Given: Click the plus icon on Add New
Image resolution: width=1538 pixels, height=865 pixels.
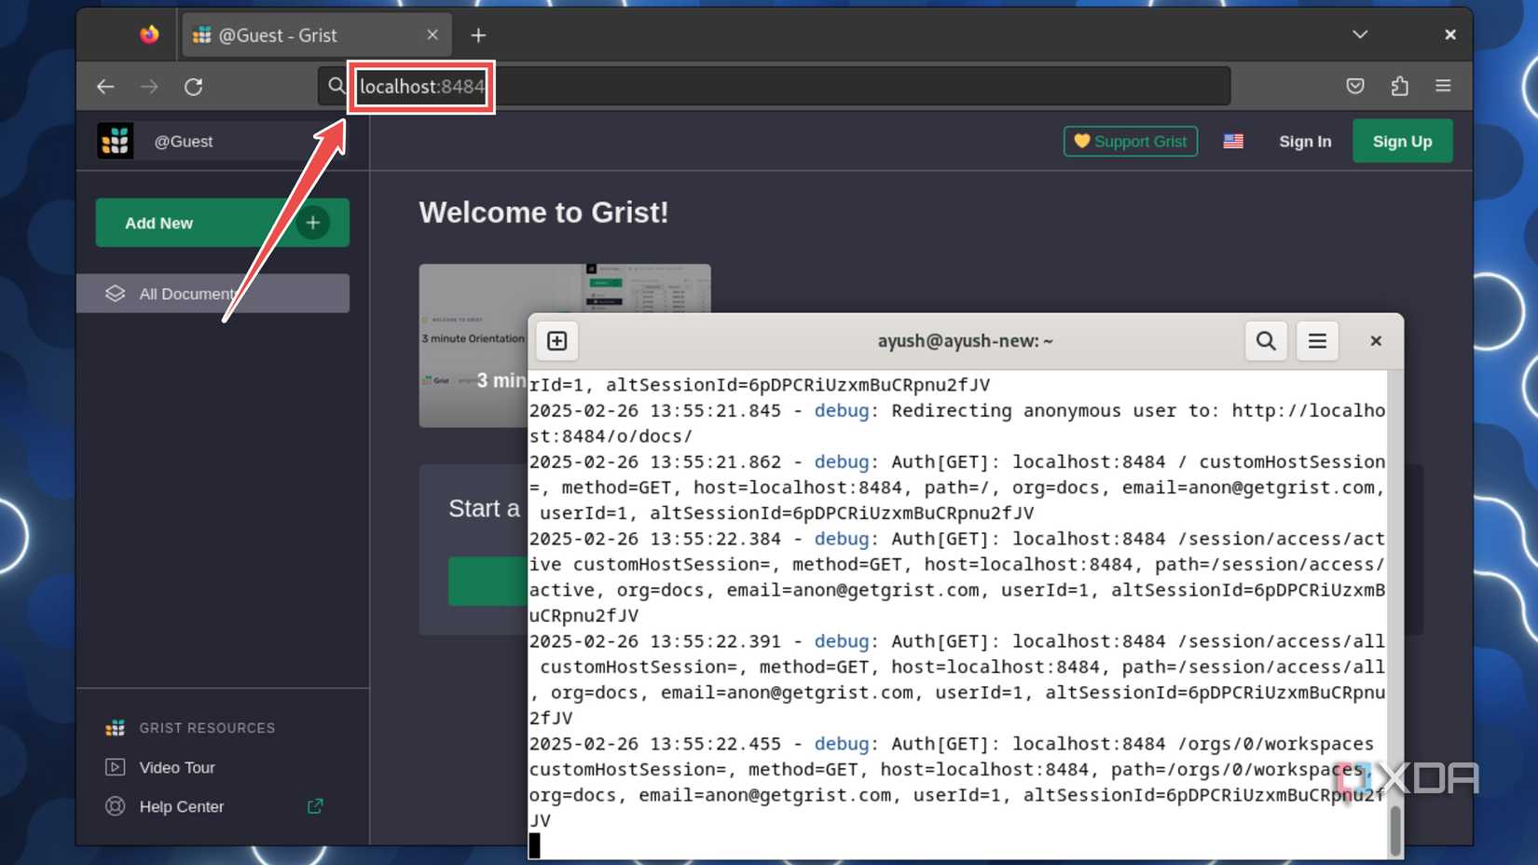Looking at the screenshot, I should point(313,223).
